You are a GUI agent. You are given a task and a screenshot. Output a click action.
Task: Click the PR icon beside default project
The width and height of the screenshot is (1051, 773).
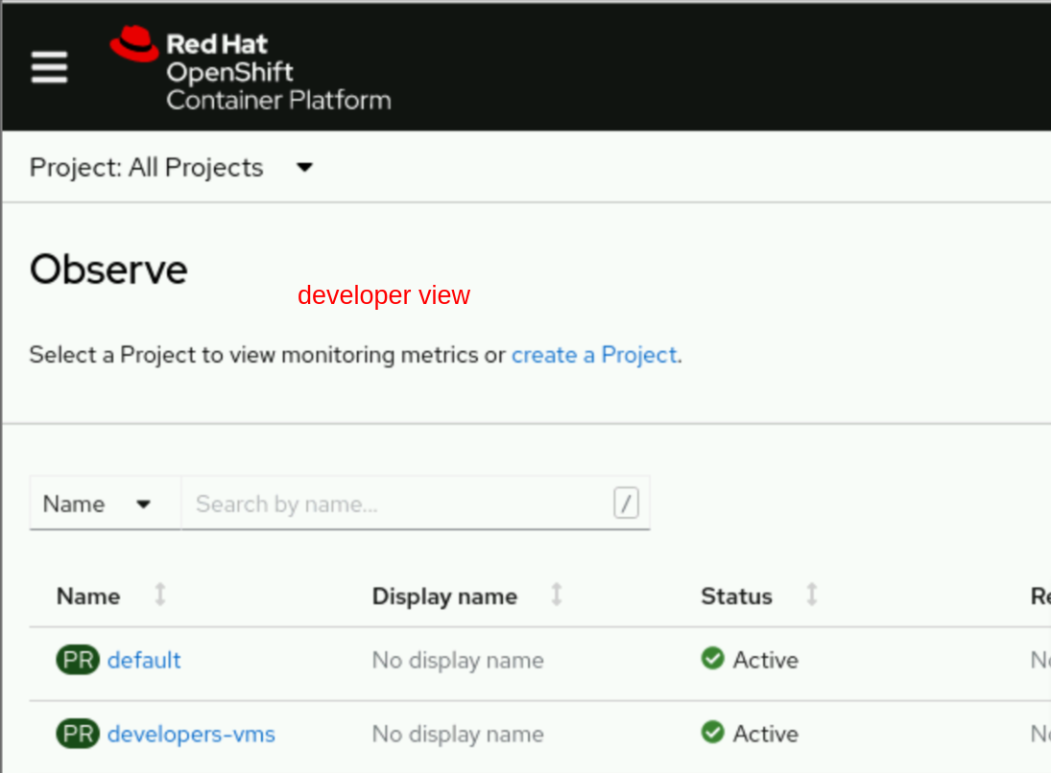pos(77,659)
